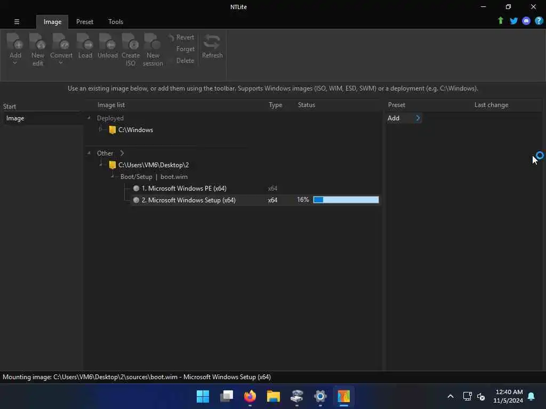Click the Last change column header
546x409 pixels.
point(491,105)
